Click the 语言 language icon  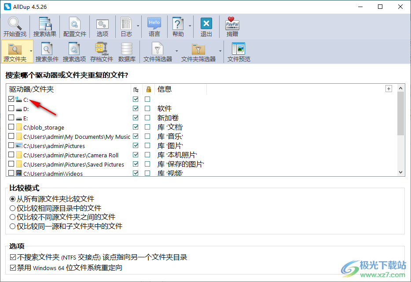(x=154, y=26)
